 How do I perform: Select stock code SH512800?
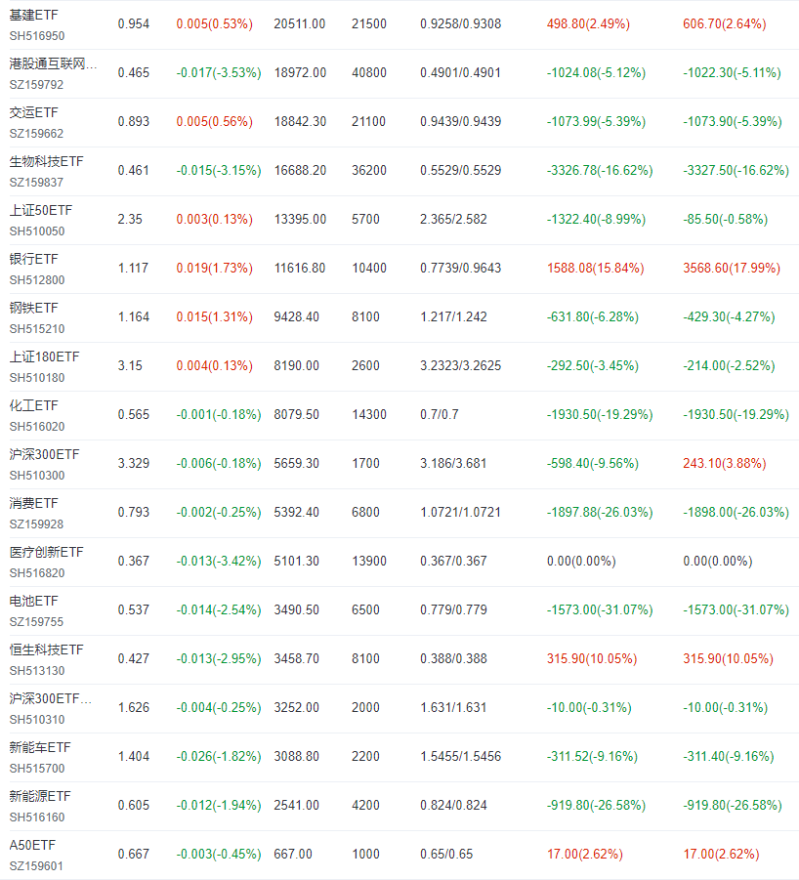(37, 280)
